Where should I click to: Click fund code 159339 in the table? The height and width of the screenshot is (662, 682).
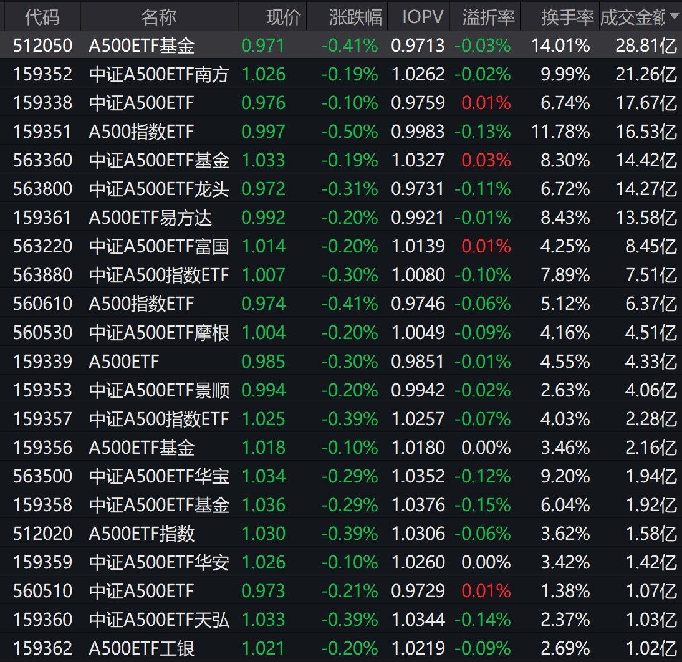pos(42,362)
